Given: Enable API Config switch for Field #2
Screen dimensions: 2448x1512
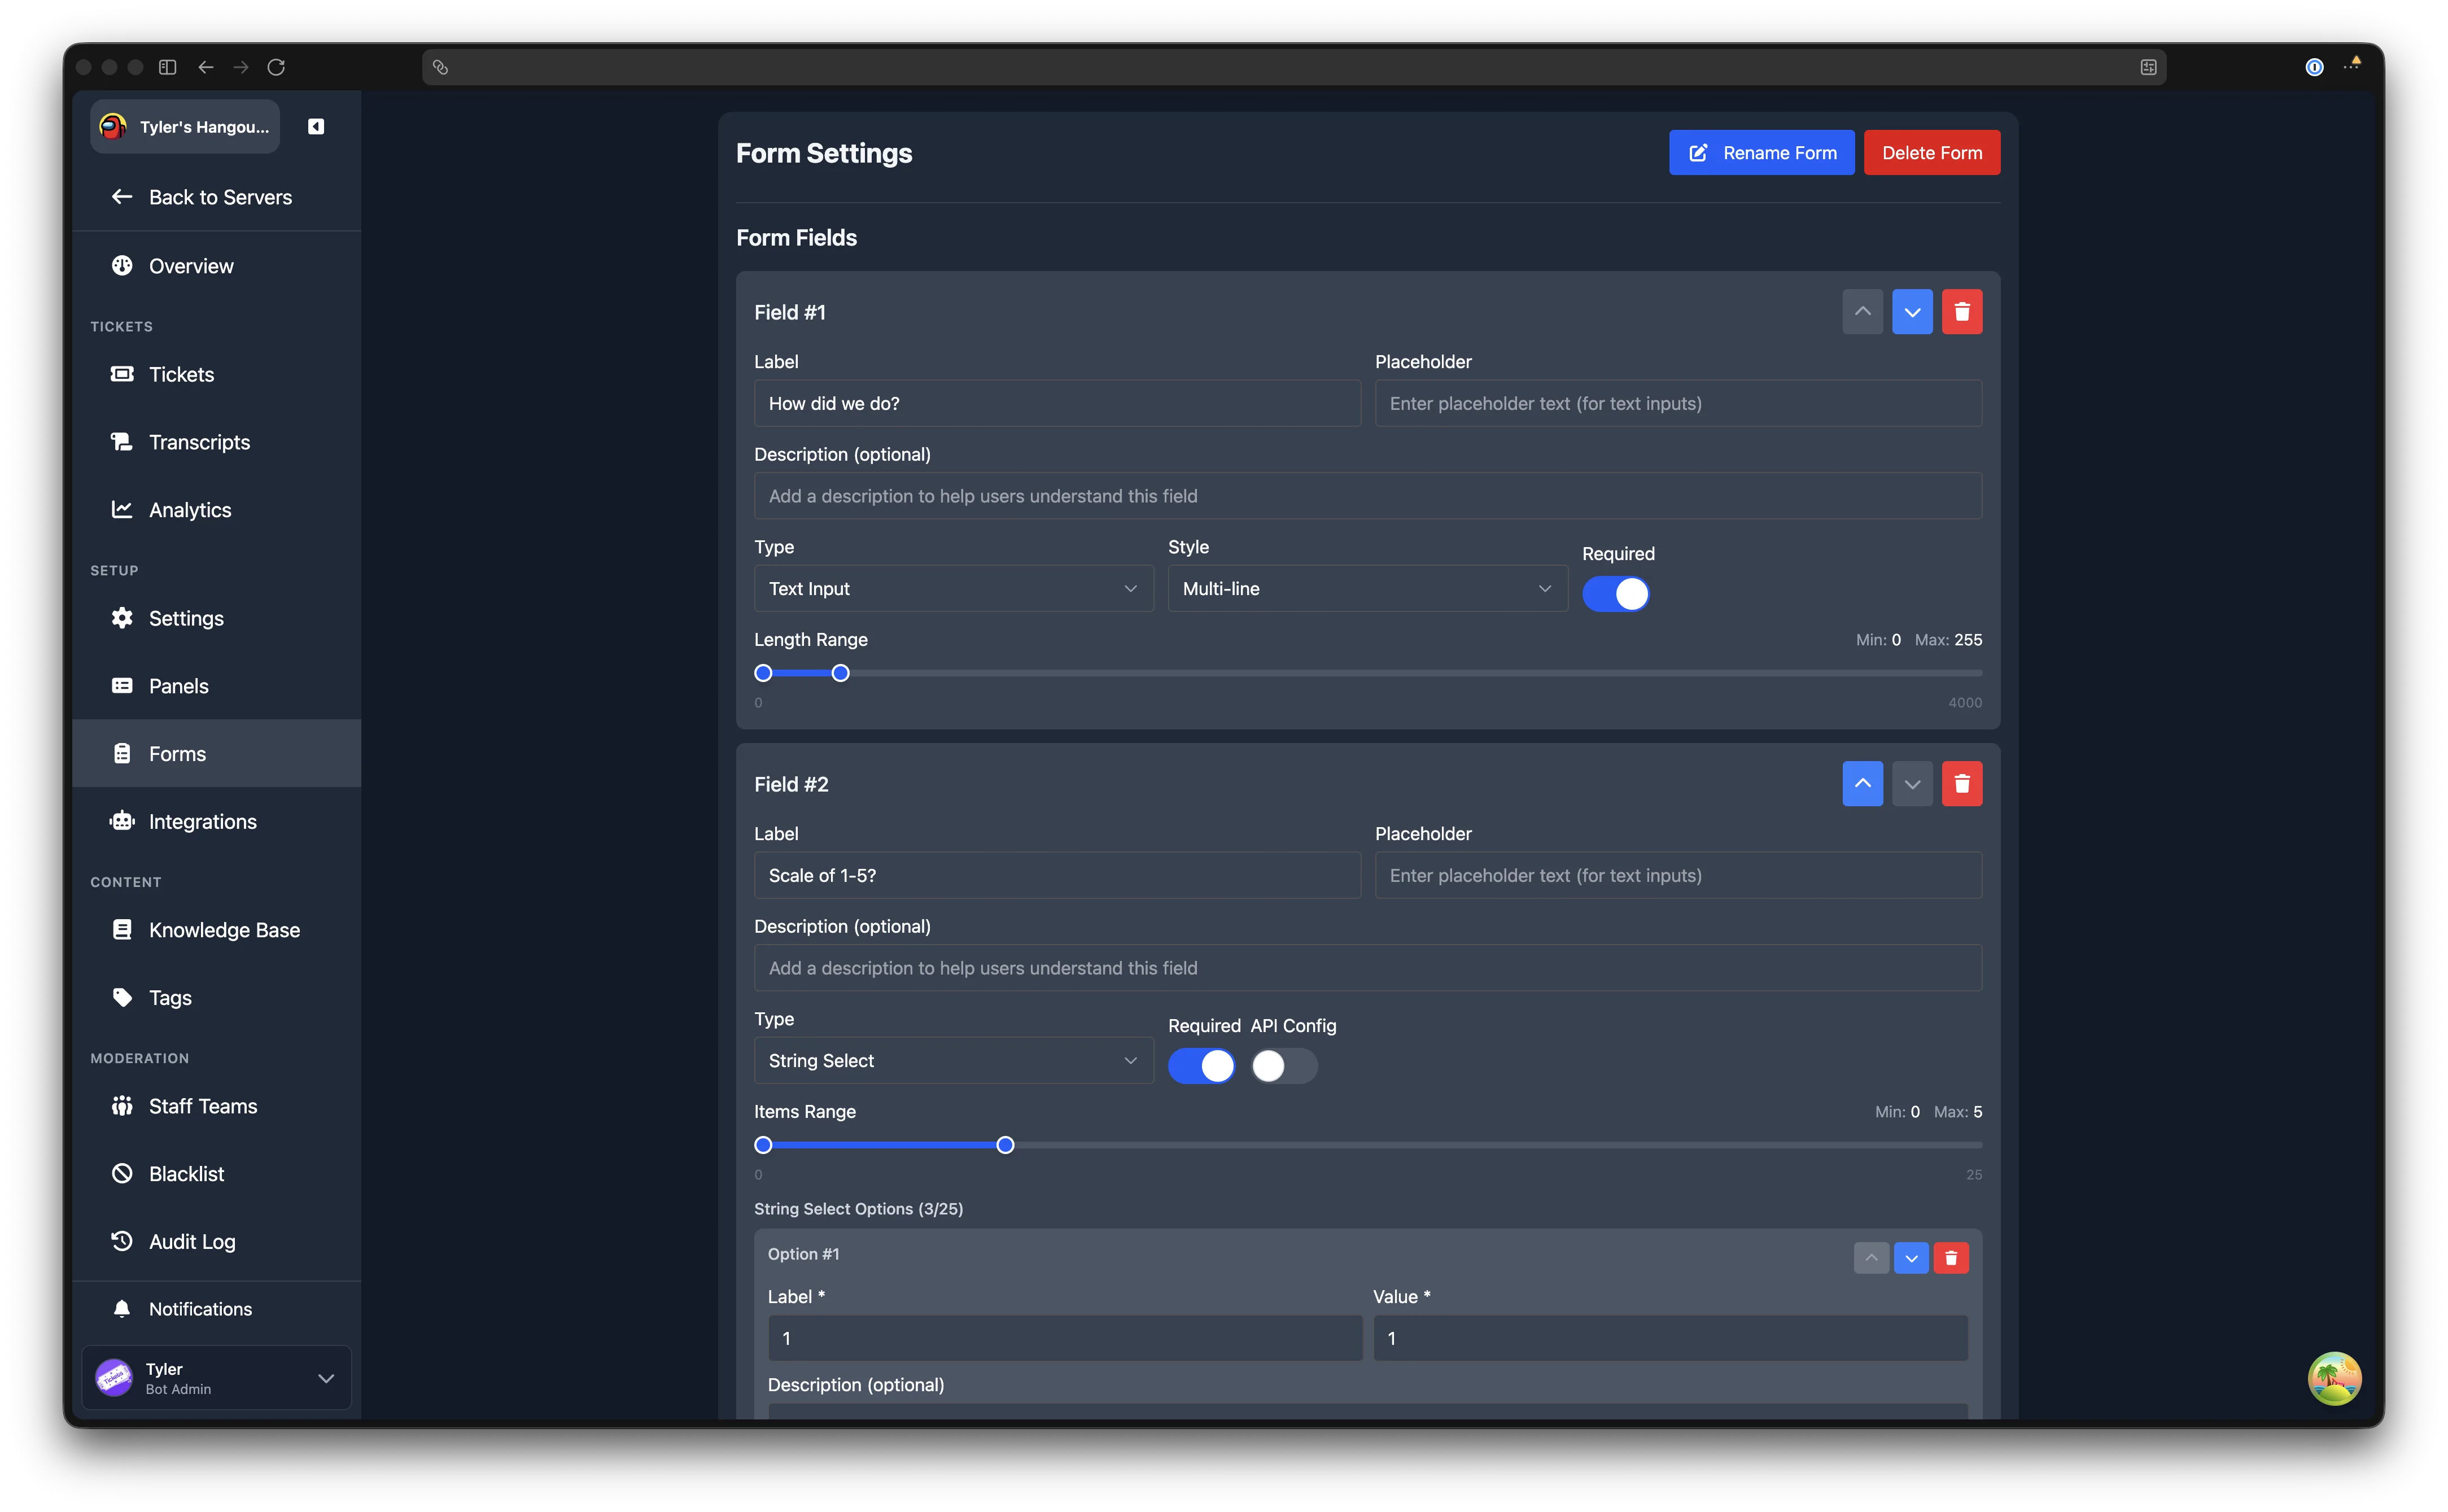Looking at the screenshot, I should coord(1284,1066).
